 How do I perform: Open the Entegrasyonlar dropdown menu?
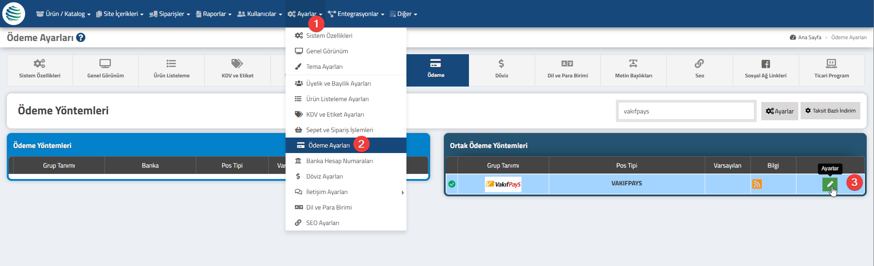[356, 14]
